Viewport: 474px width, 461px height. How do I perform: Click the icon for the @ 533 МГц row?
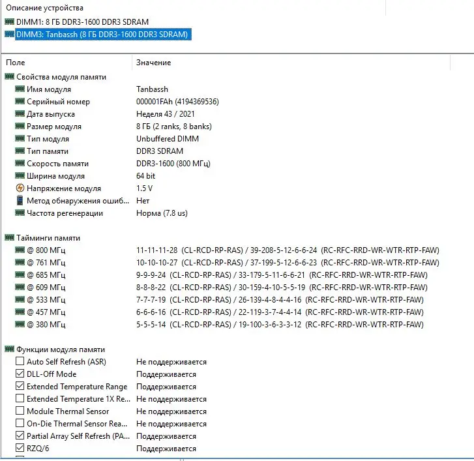coord(20,299)
